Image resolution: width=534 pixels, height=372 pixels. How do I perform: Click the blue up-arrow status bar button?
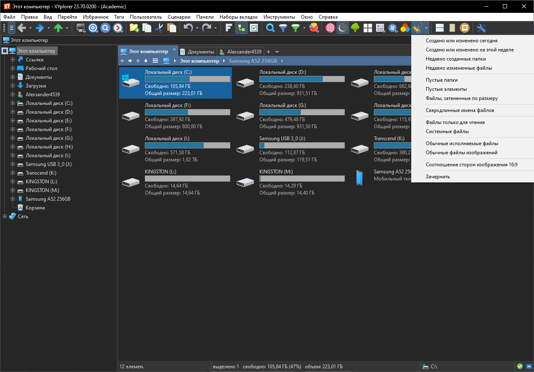click(x=529, y=366)
